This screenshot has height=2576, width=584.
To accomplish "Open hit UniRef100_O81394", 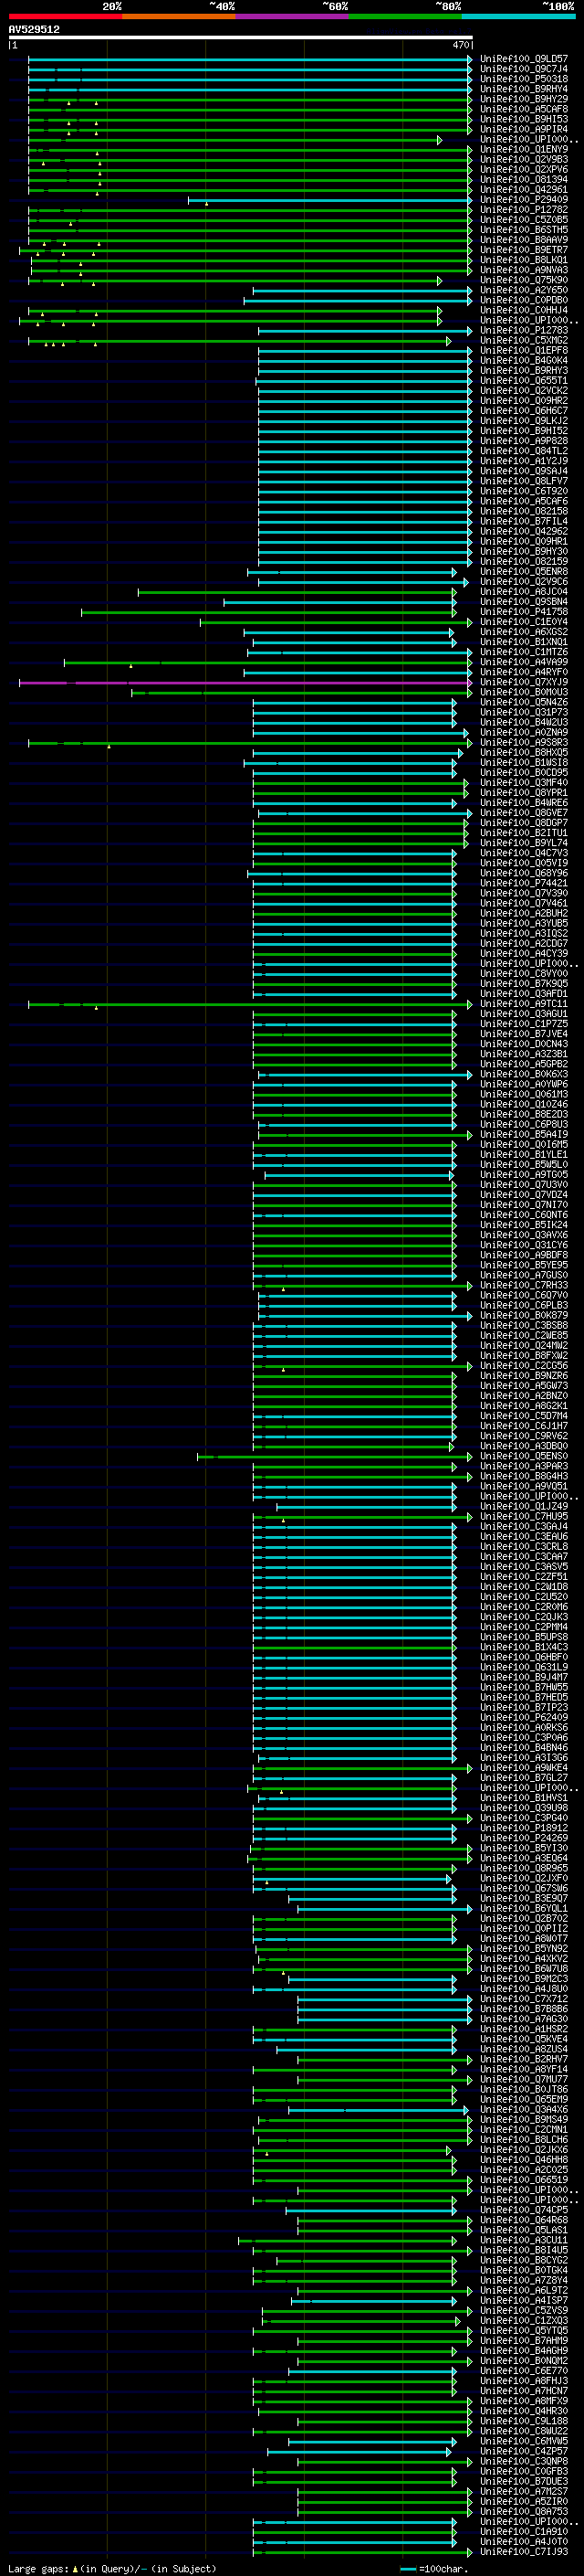I will [x=524, y=181].
